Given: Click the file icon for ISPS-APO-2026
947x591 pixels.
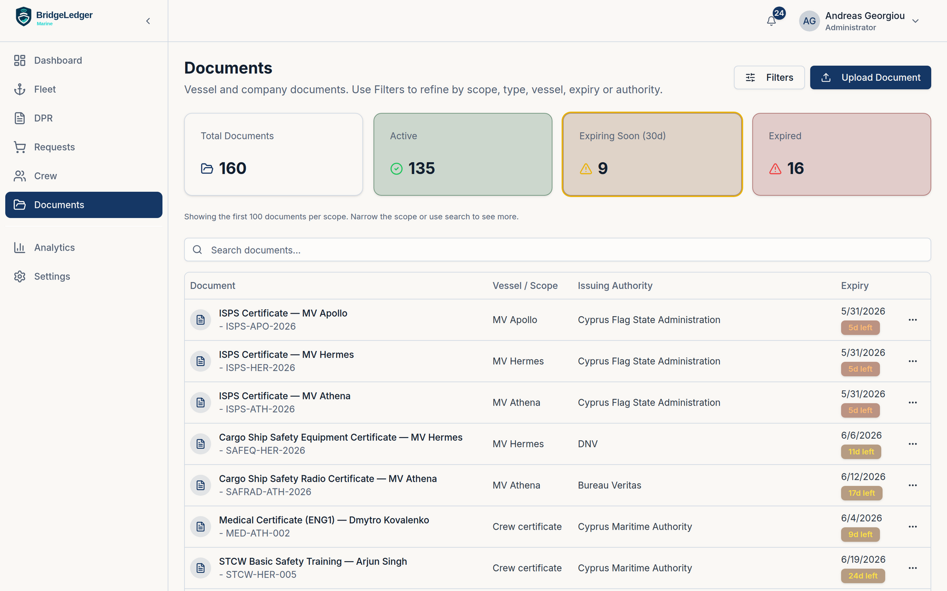Looking at the screenshot, I should (x=200, y=320).
